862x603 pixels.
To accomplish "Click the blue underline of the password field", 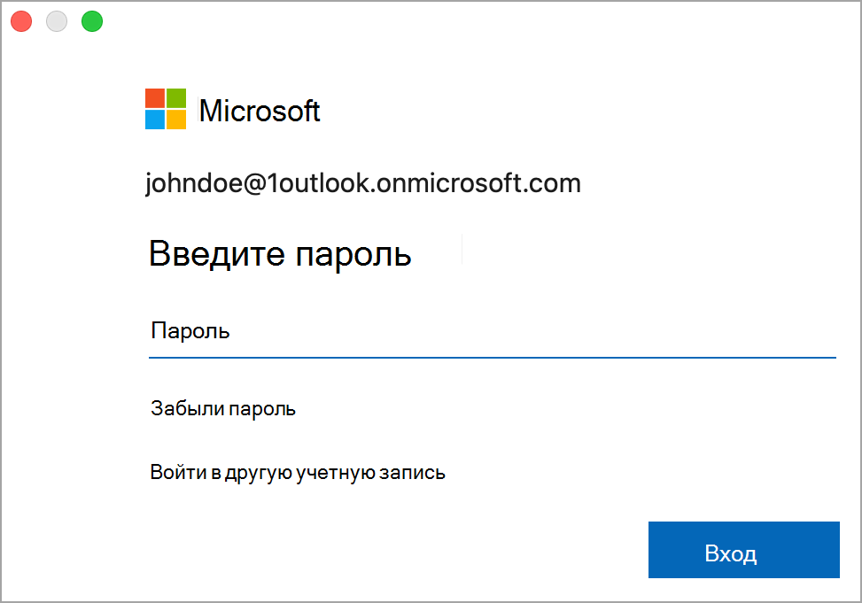I will coord(492,358).
